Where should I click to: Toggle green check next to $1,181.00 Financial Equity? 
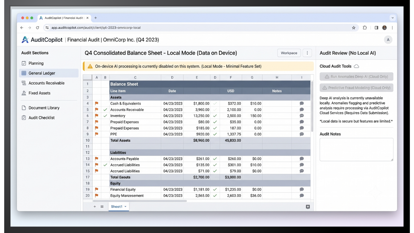click(x=215, y=190)
